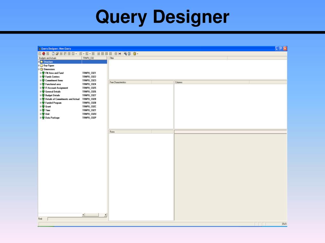Click the BWX status bar entry
Image resolution: width=325 pixels, height=243 pixels.
pyautogui.click(x=284, y=224)
